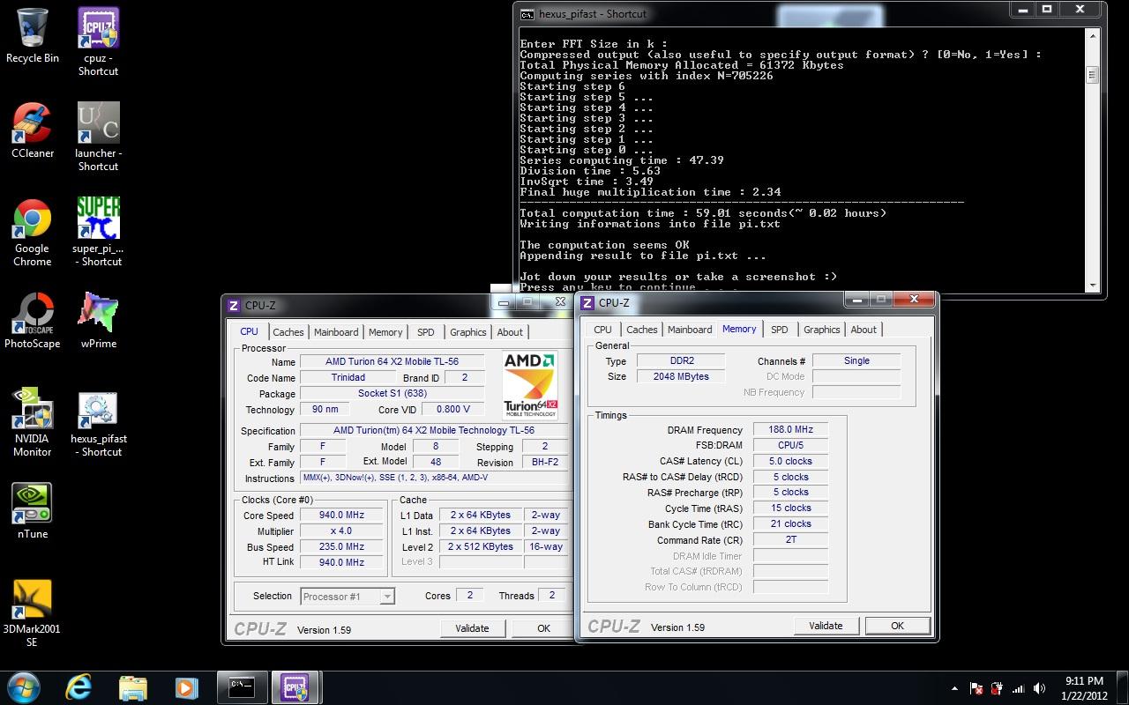The height and width of the screenshot is (705, 1129).
Task: Open SPD tab in left CPU-Z window
Action: tap(426, 332)
